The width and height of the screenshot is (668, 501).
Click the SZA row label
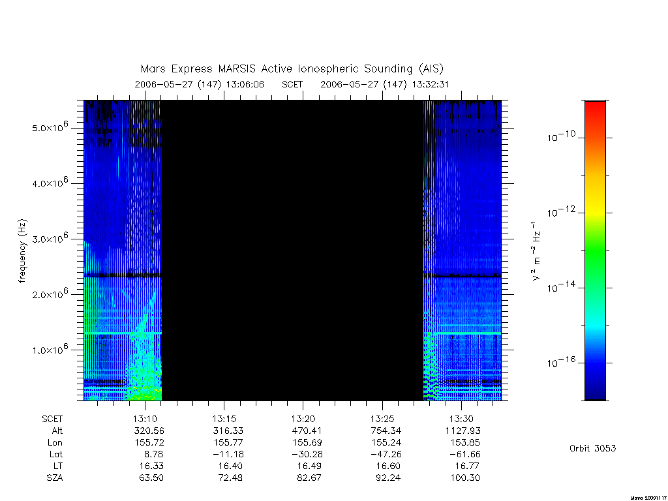55,478
